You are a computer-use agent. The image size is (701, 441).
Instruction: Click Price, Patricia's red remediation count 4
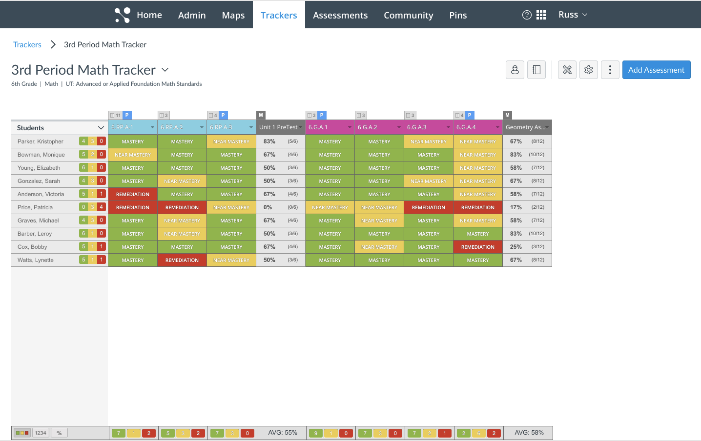click(x=102, y=207)
